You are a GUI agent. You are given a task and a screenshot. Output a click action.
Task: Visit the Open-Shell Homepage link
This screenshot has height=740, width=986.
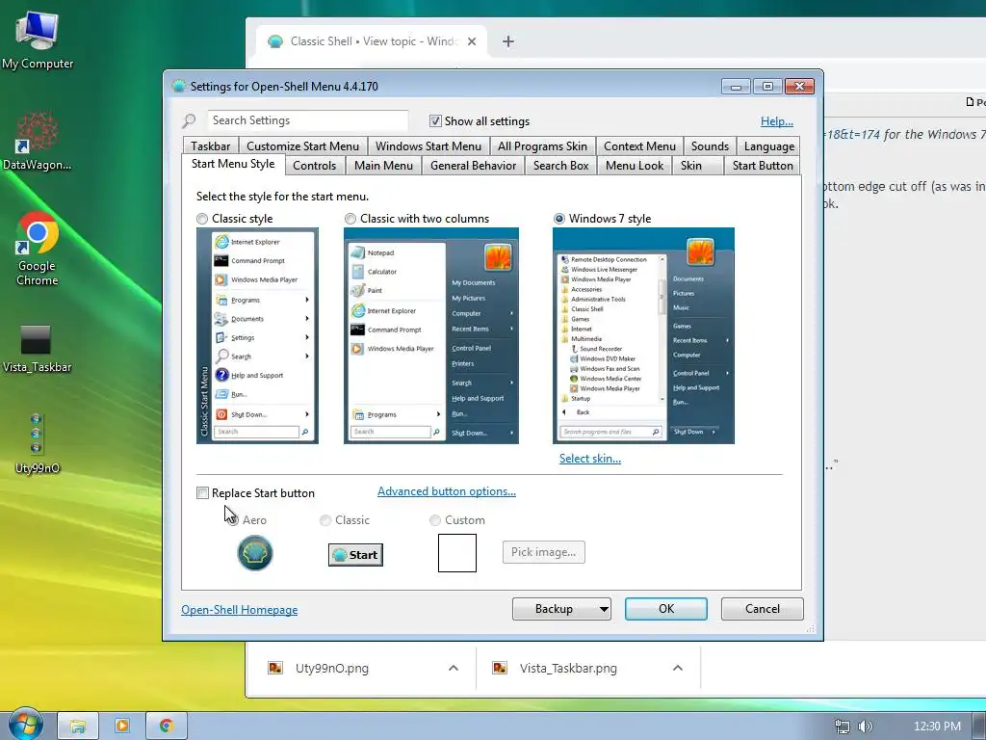tap(239, 610)
